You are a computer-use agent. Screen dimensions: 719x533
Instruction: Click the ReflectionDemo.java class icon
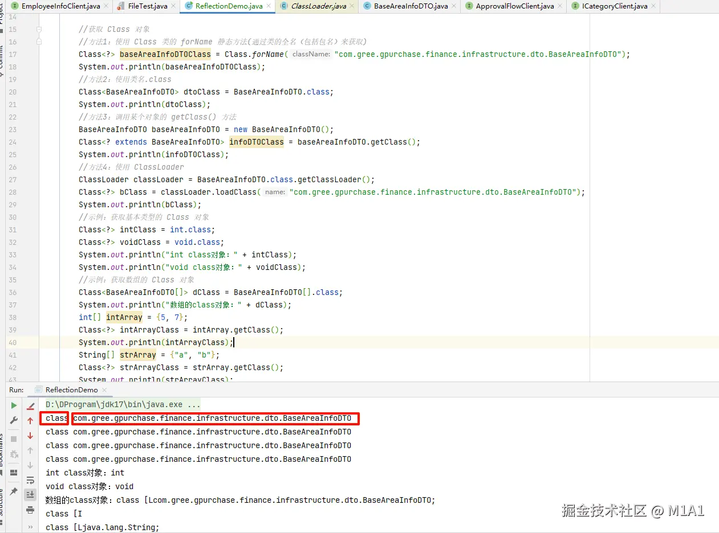[189, 6]
